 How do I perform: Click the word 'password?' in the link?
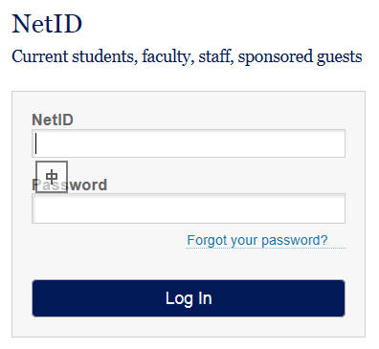[x=295, y=240]
